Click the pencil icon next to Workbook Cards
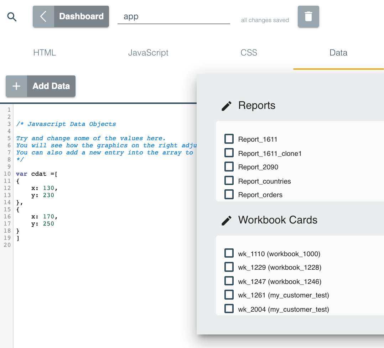The image size is (384, 348). (x=227, y=220)
